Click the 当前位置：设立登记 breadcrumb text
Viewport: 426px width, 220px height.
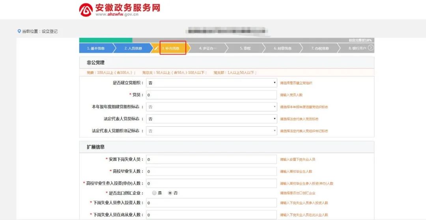click(x=40, y=31)
